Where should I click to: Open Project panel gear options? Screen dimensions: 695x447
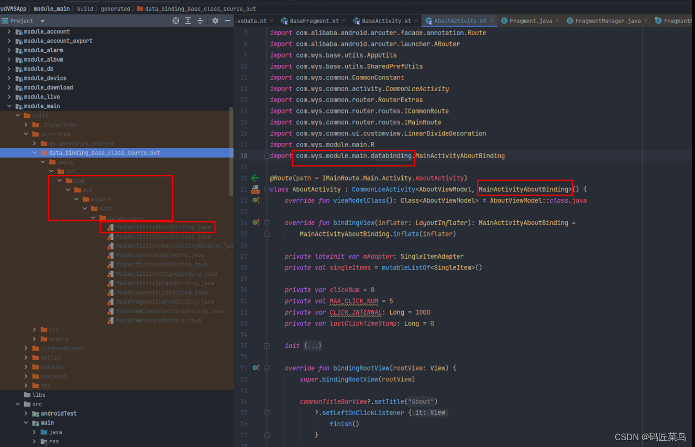click(215, 21)
